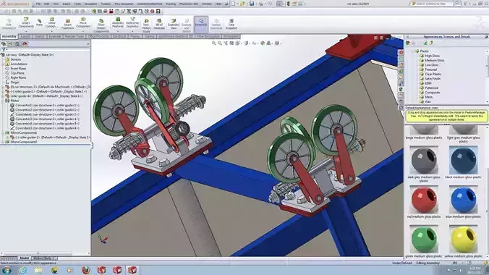Screen dimensions: 489x275
Task: Open Firefox from the Windows taskbar
Action: pyautogui.click(x=86, y=270)
